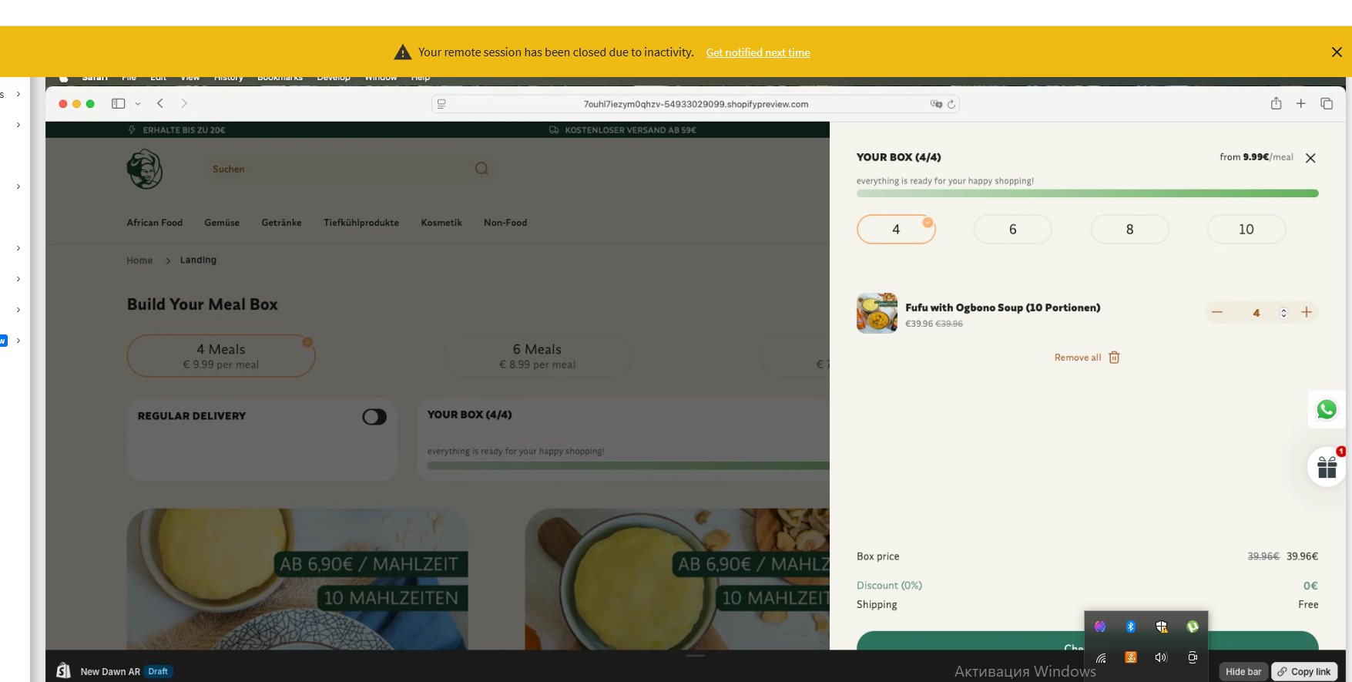Screen dimensions: 1352x682
Task: Click Remove all in the box drawer
Action: click(x=1087, y=358)
